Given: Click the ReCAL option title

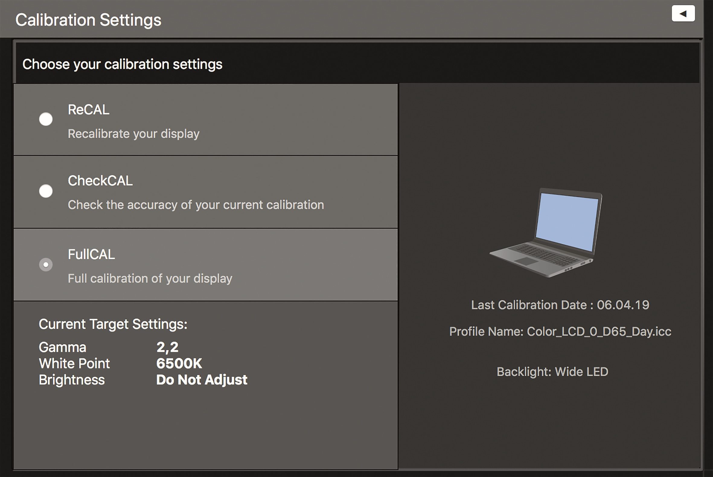Looking at the screenshot, I should click(88, 110).
